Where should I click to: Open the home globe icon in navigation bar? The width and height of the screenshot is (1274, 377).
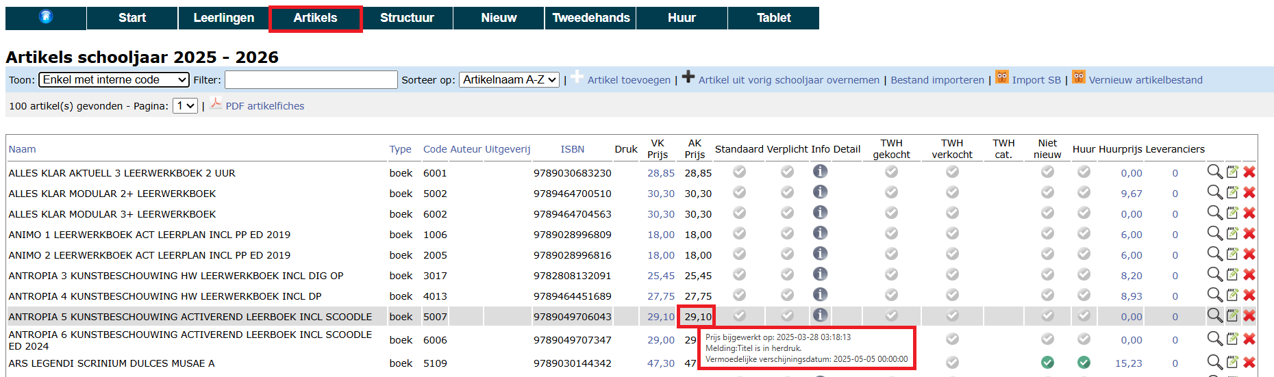tap(46, 17)
